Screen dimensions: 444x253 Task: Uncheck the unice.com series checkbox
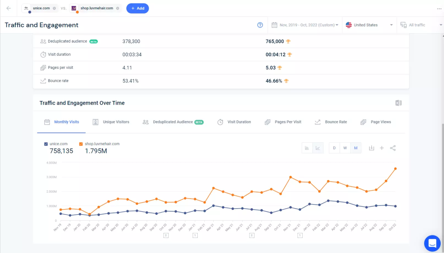(46, 144)
